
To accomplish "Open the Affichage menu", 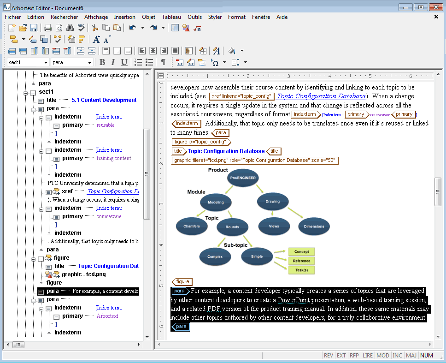I will [x=96, y=17].
